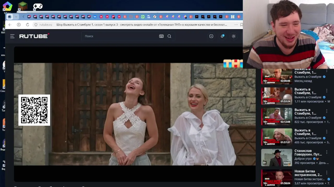Screen dimensions: 334x187
Task: Click the magnifier search icon
Action: [169, 36]
